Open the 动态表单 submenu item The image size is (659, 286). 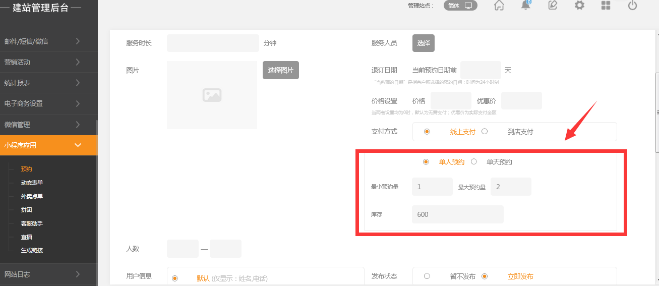(x=32, y=183)
